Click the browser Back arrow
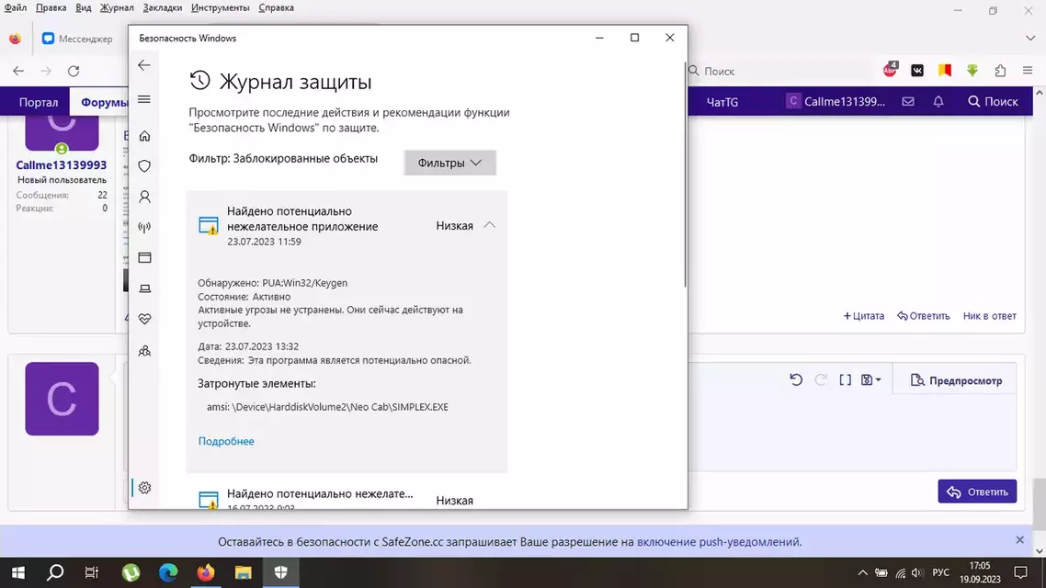The image size is (1046, 588). [x=18, y=71]
